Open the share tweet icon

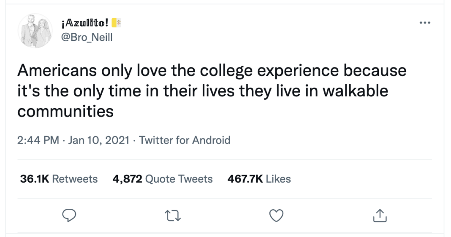[x=380, y=216]
